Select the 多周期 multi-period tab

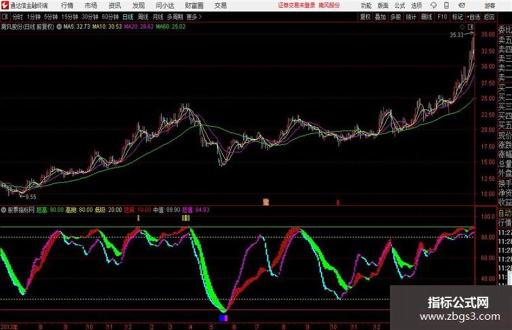[x=175, y=17]
